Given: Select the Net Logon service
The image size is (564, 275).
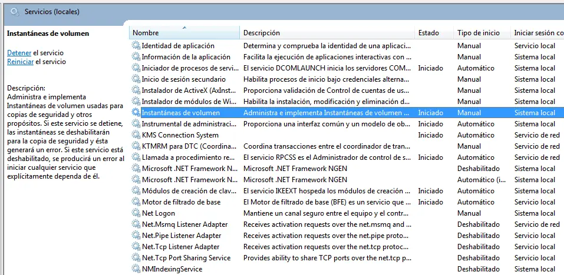Looking at the screenshot, I should click(x=159, y=213).
